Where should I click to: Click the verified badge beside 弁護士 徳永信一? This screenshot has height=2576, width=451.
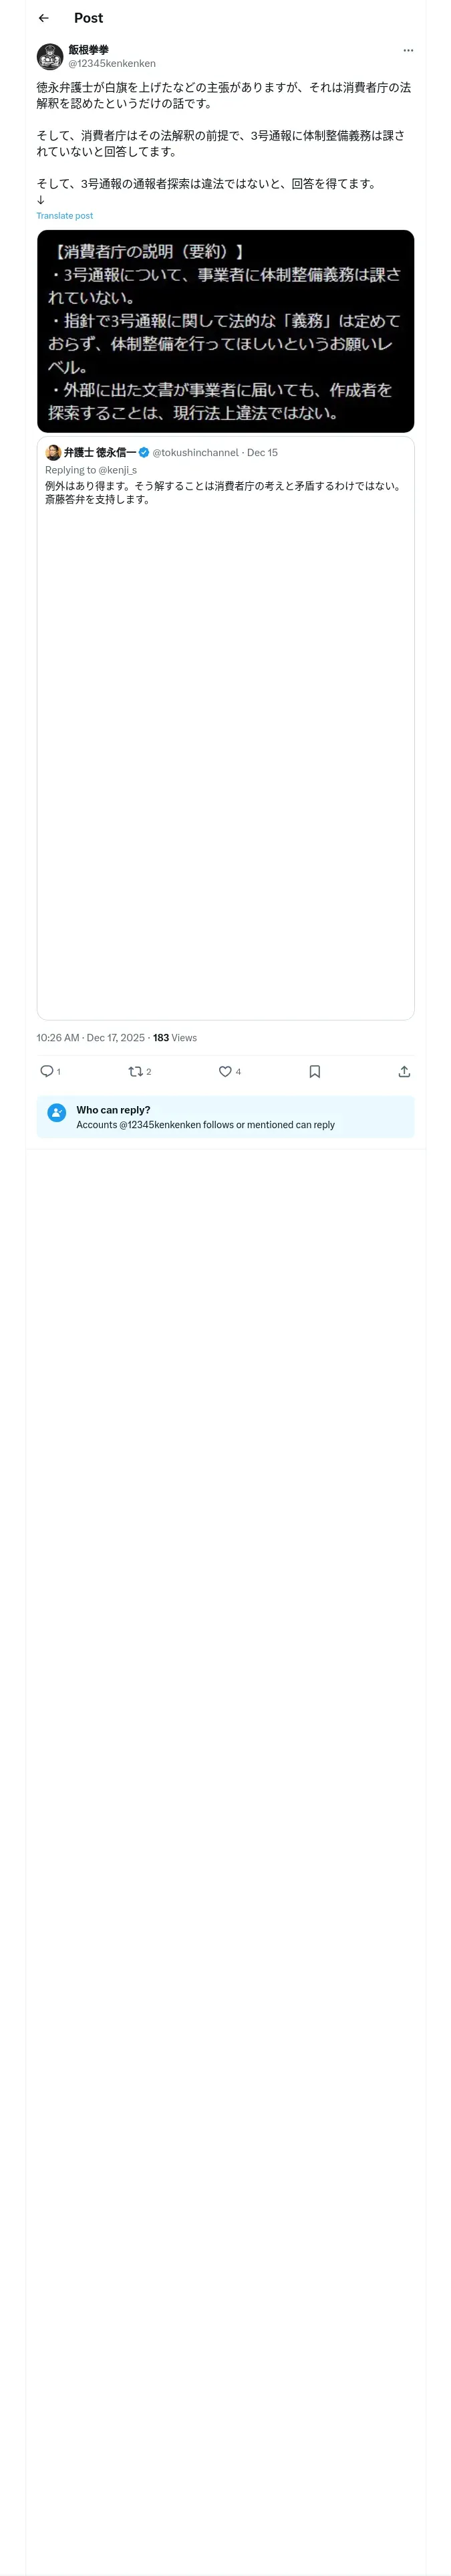pyautogui.click(x=144, y=453)
